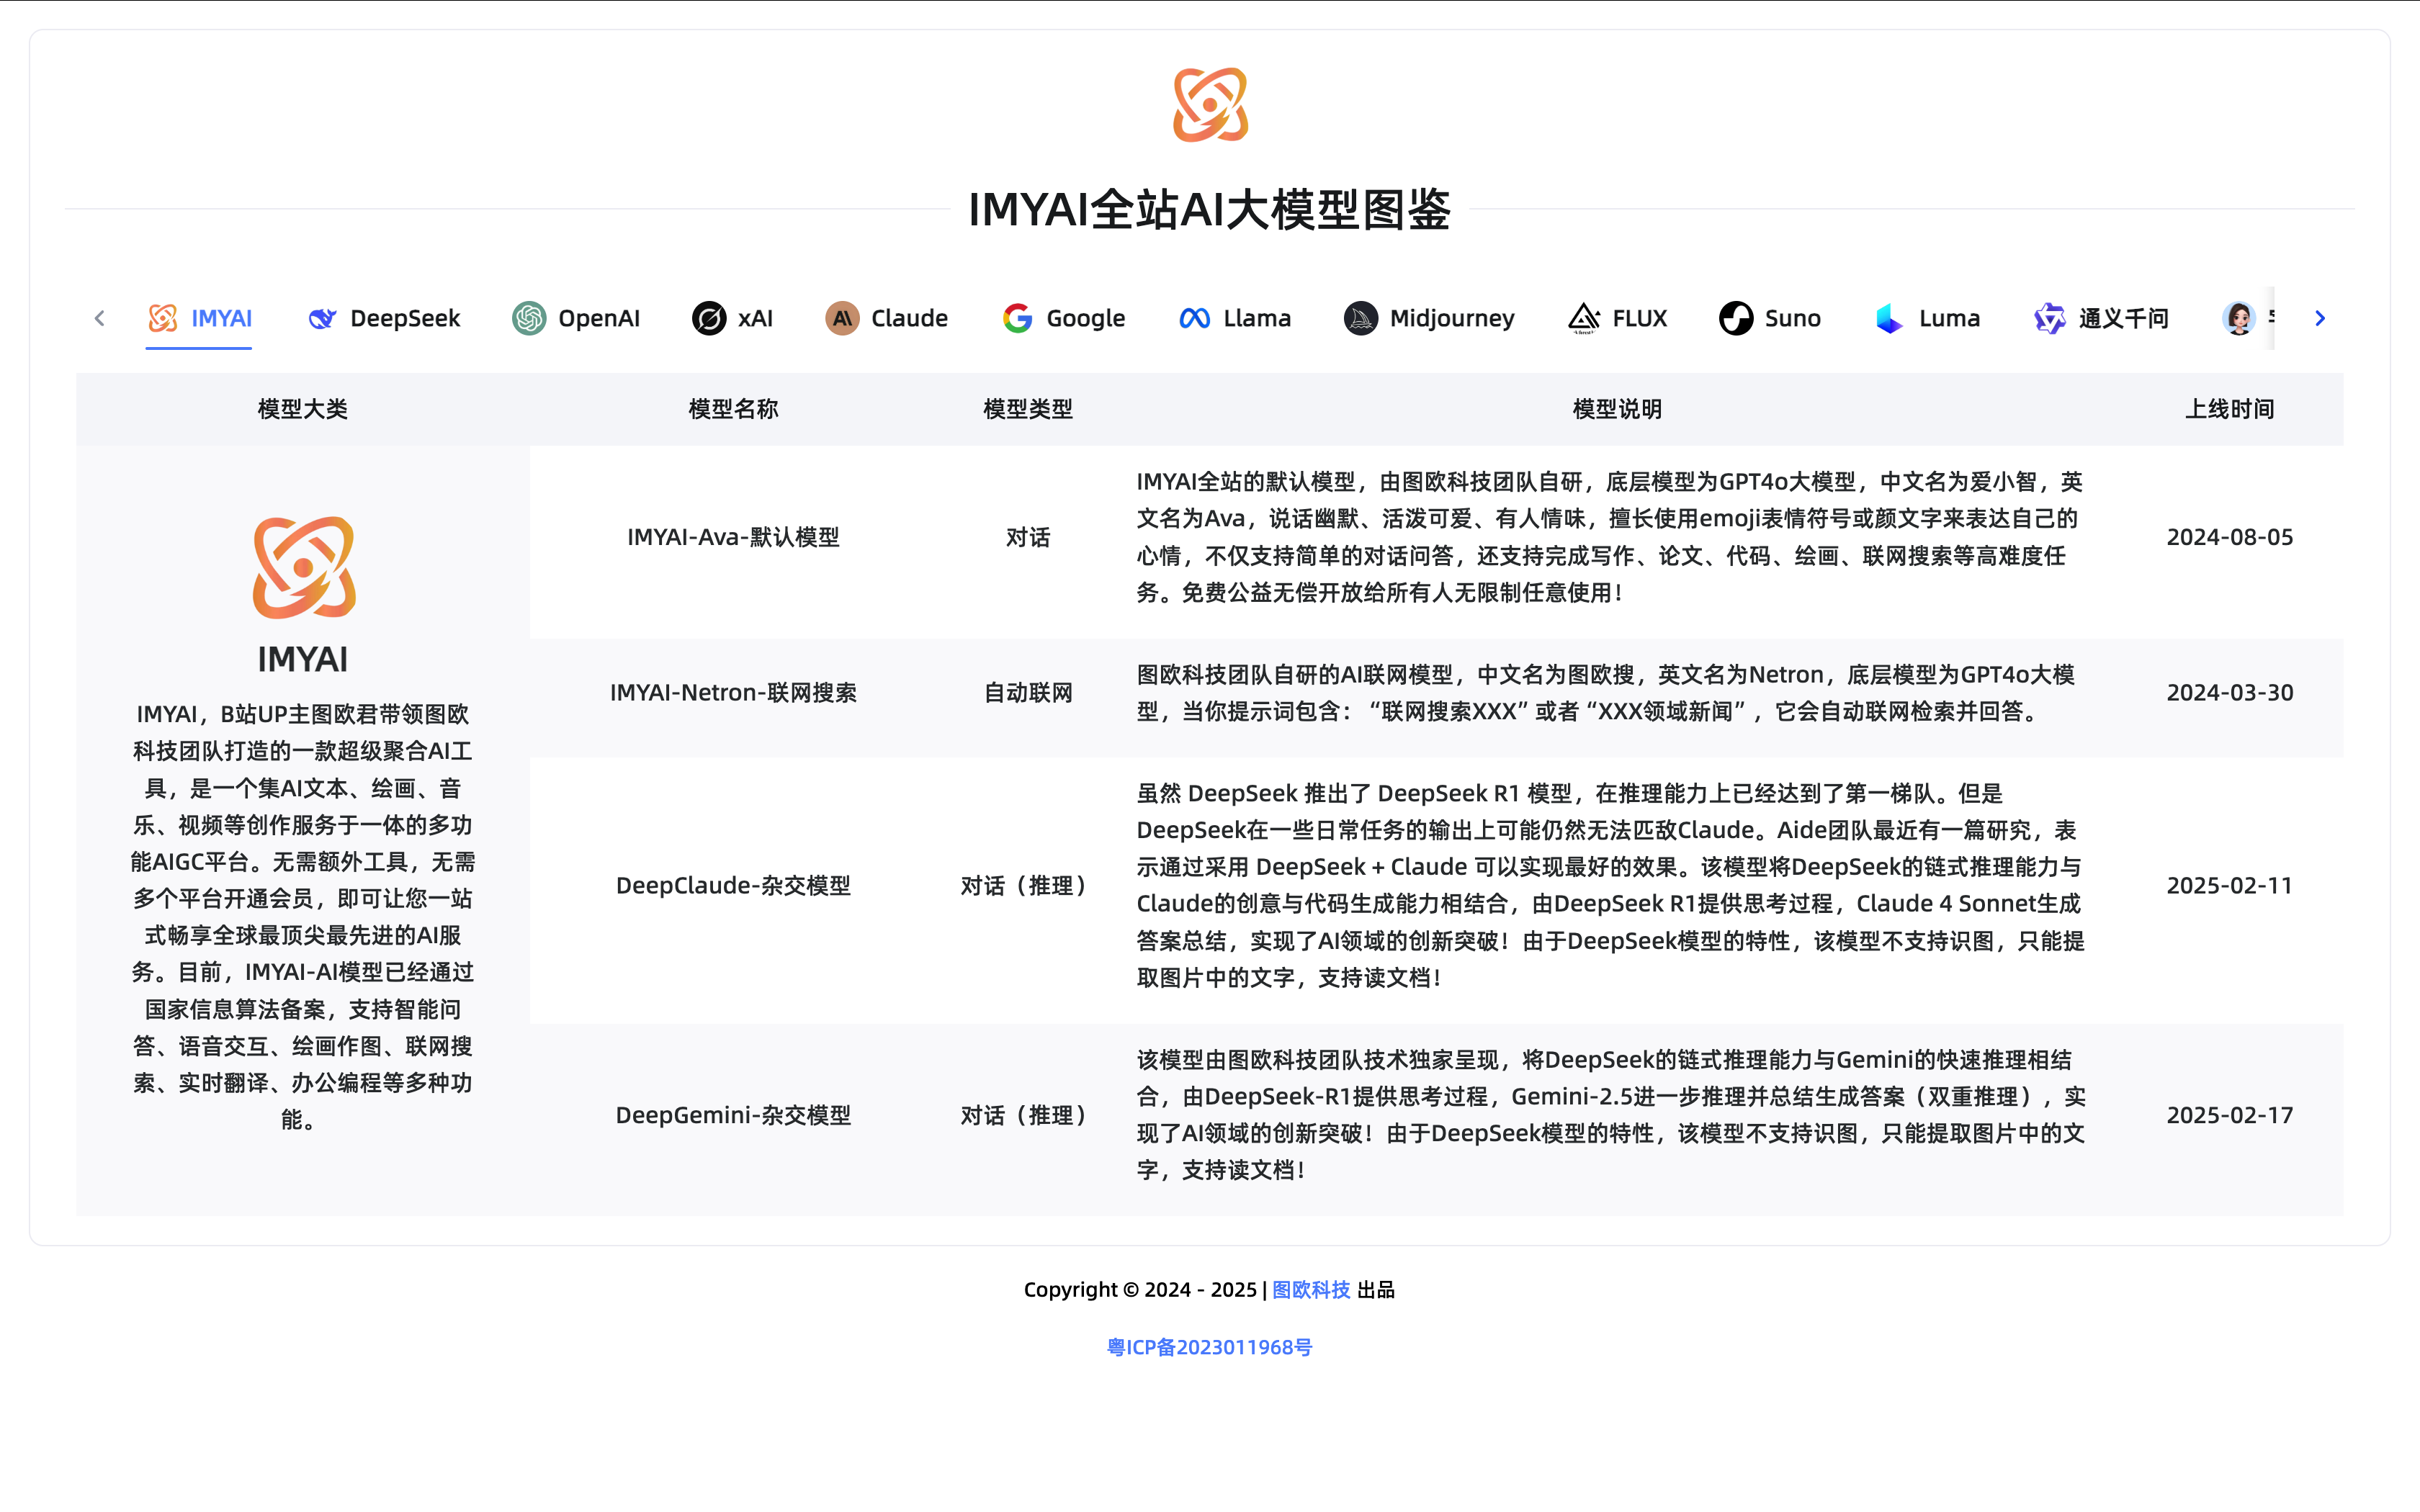
Task: Click the IMYAI tab icon
Action: pos(163,318)
